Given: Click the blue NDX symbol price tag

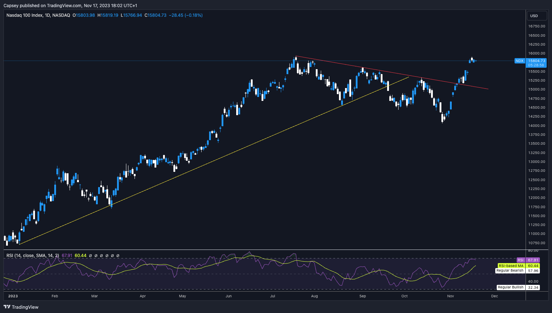Looking at the screenshot, I should point(519,61).
